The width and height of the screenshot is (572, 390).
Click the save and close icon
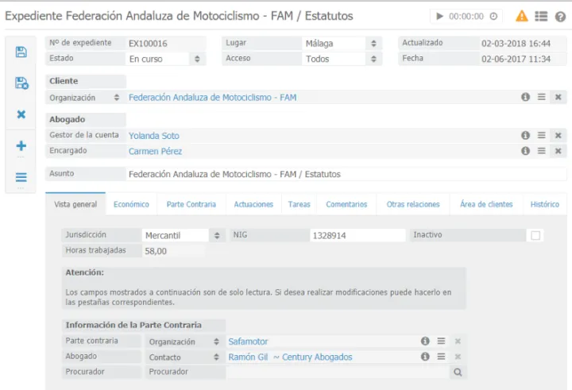coord(21,83)
